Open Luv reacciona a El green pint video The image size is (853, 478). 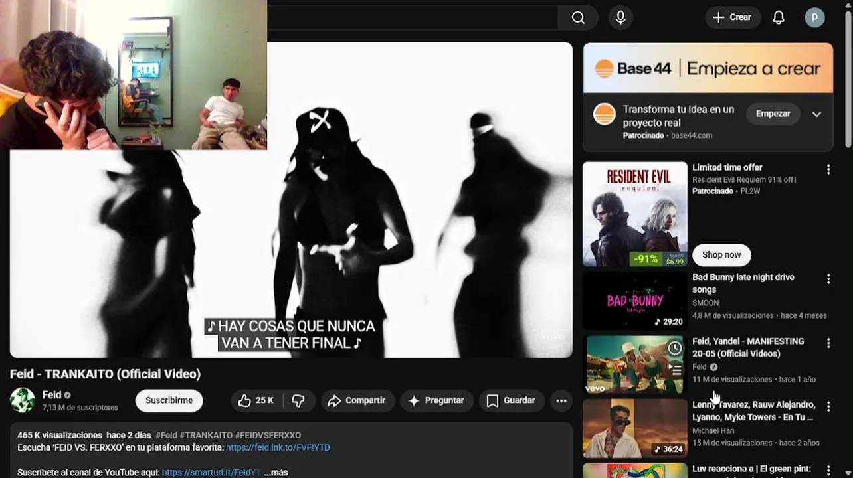click(751, 469)
